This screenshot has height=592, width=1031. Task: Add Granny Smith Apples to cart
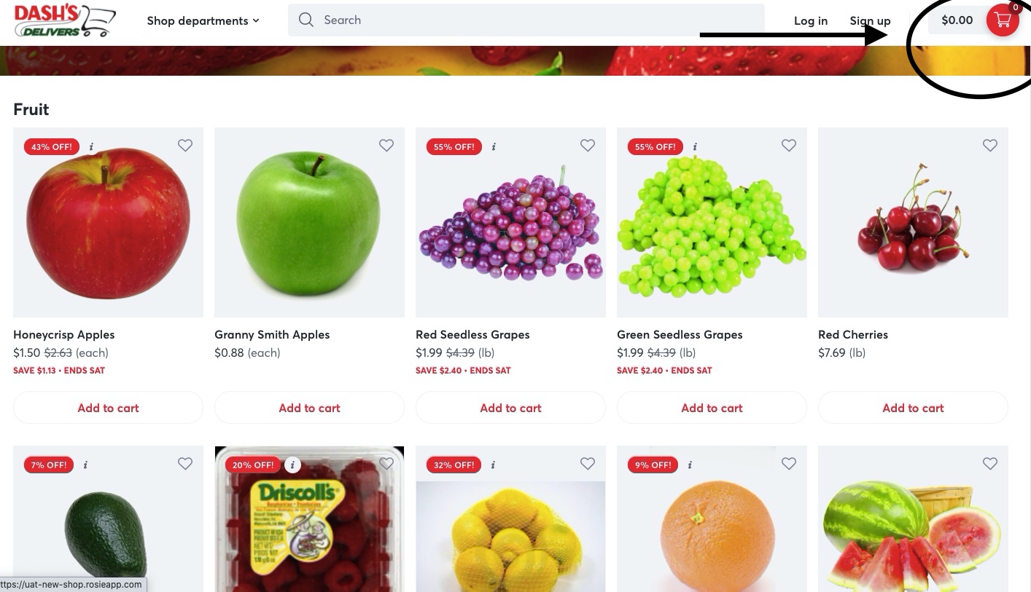click(309, 408)
